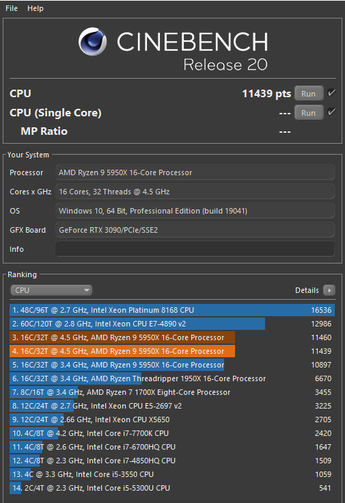Click the Details label in Ranking
The image size is (345, 503).
307,290
